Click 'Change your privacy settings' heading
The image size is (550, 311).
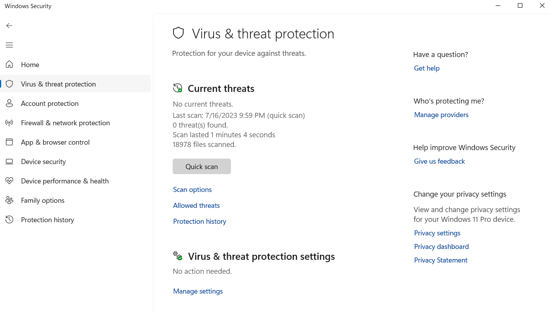point(460,194)
